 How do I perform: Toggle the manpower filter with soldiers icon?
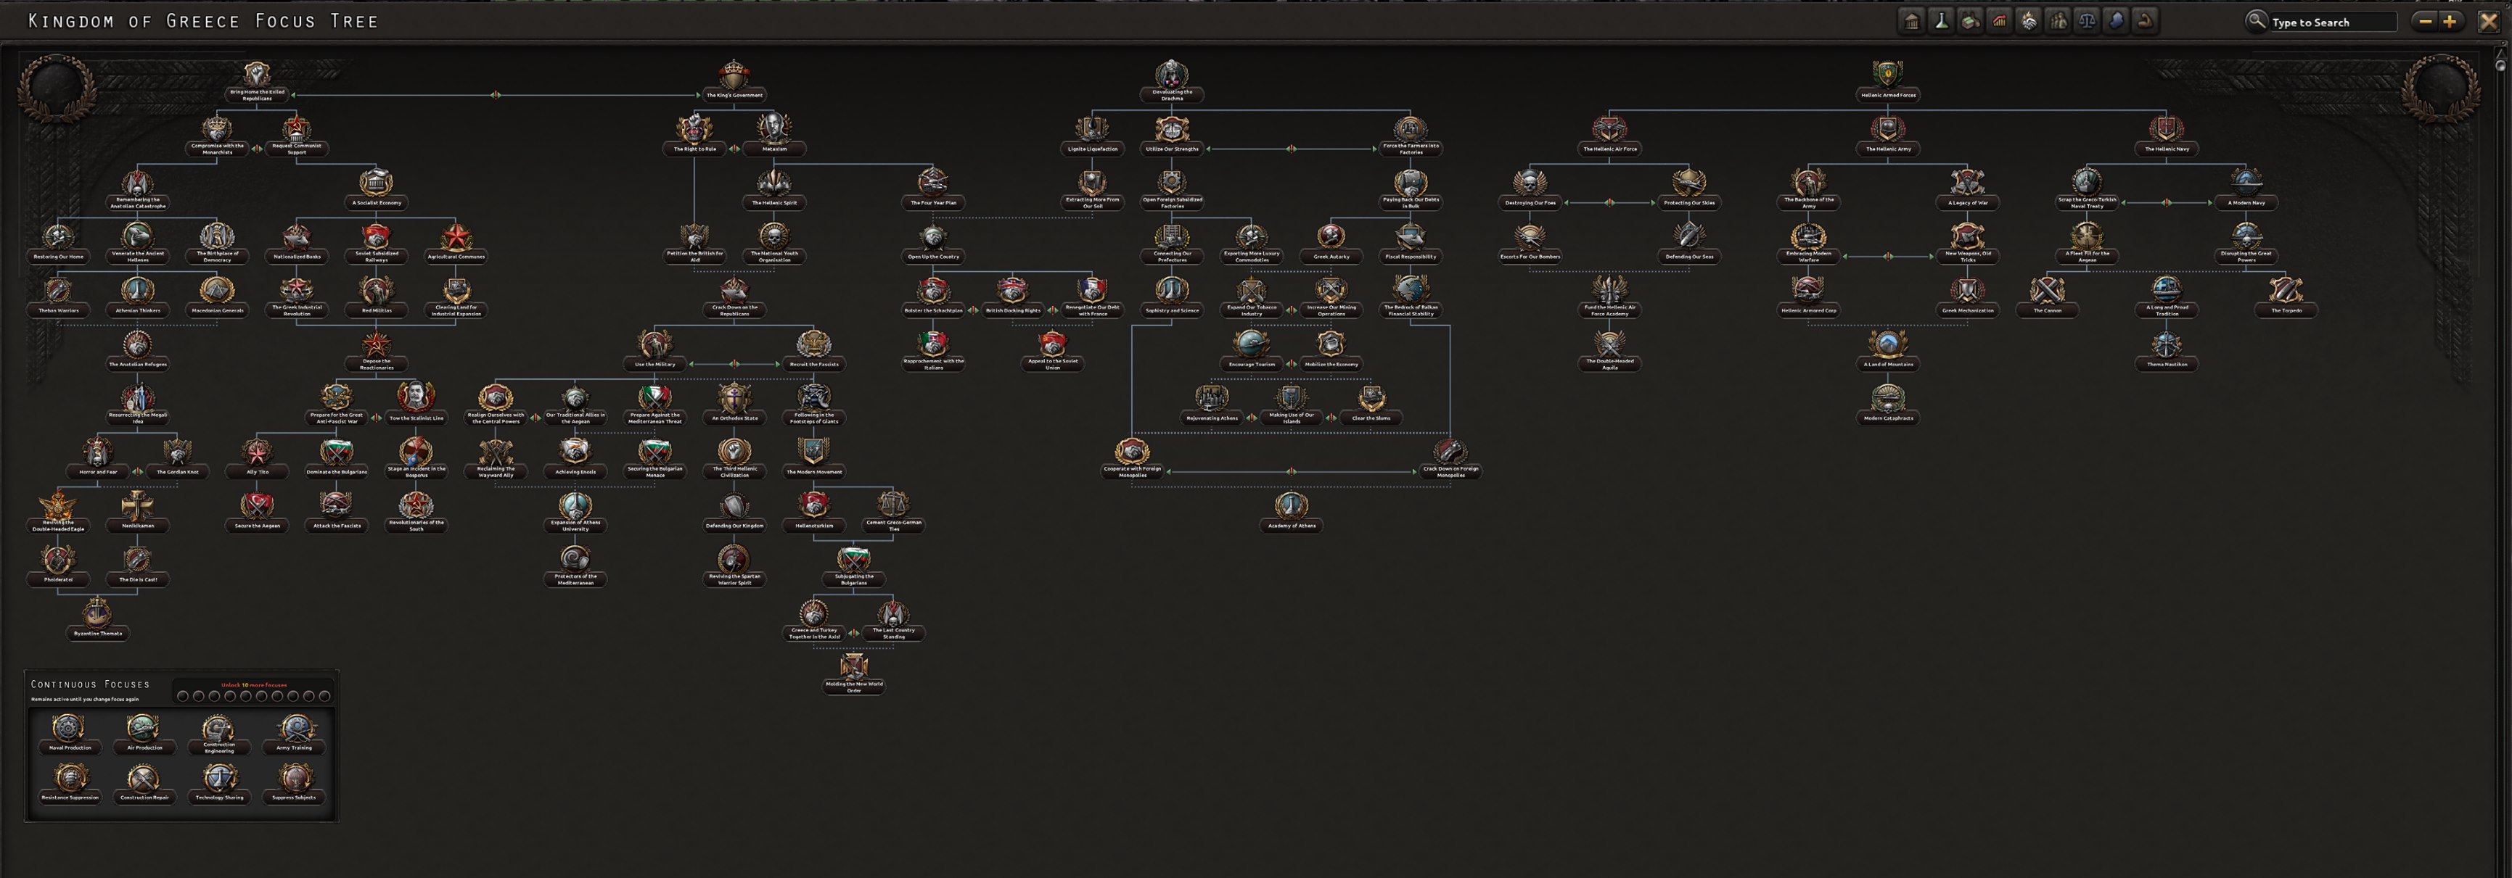pyautogui.click(x=2058, y=20)
